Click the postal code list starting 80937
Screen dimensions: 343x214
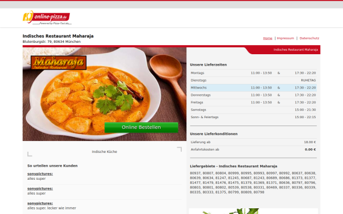pos(253,183)
